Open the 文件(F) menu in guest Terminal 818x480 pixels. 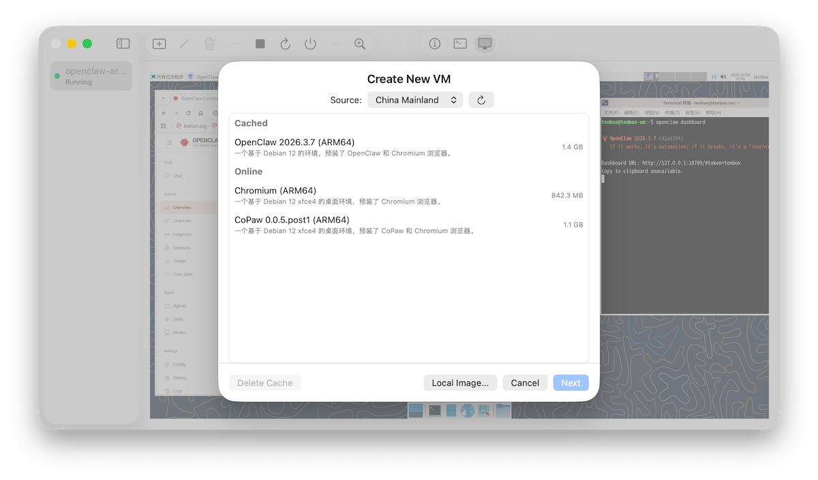(611, 112)
